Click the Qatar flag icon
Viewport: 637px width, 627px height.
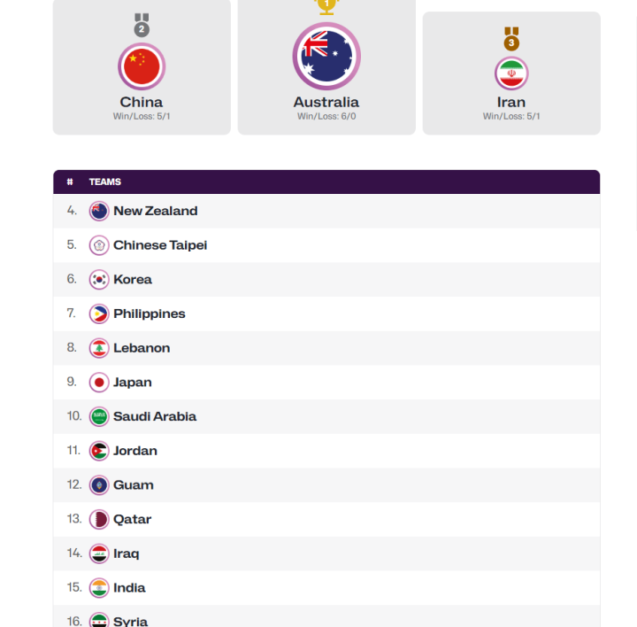99,519
